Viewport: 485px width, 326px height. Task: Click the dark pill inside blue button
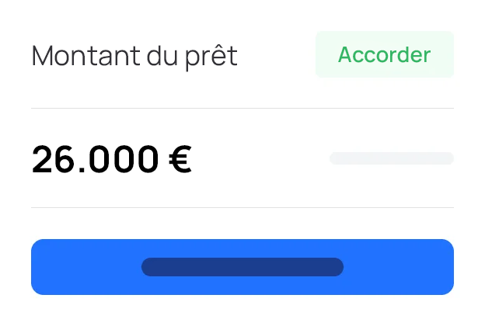click(x=242, y=267)
